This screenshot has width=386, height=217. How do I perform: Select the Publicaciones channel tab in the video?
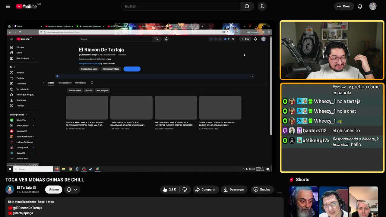point(65,83)
